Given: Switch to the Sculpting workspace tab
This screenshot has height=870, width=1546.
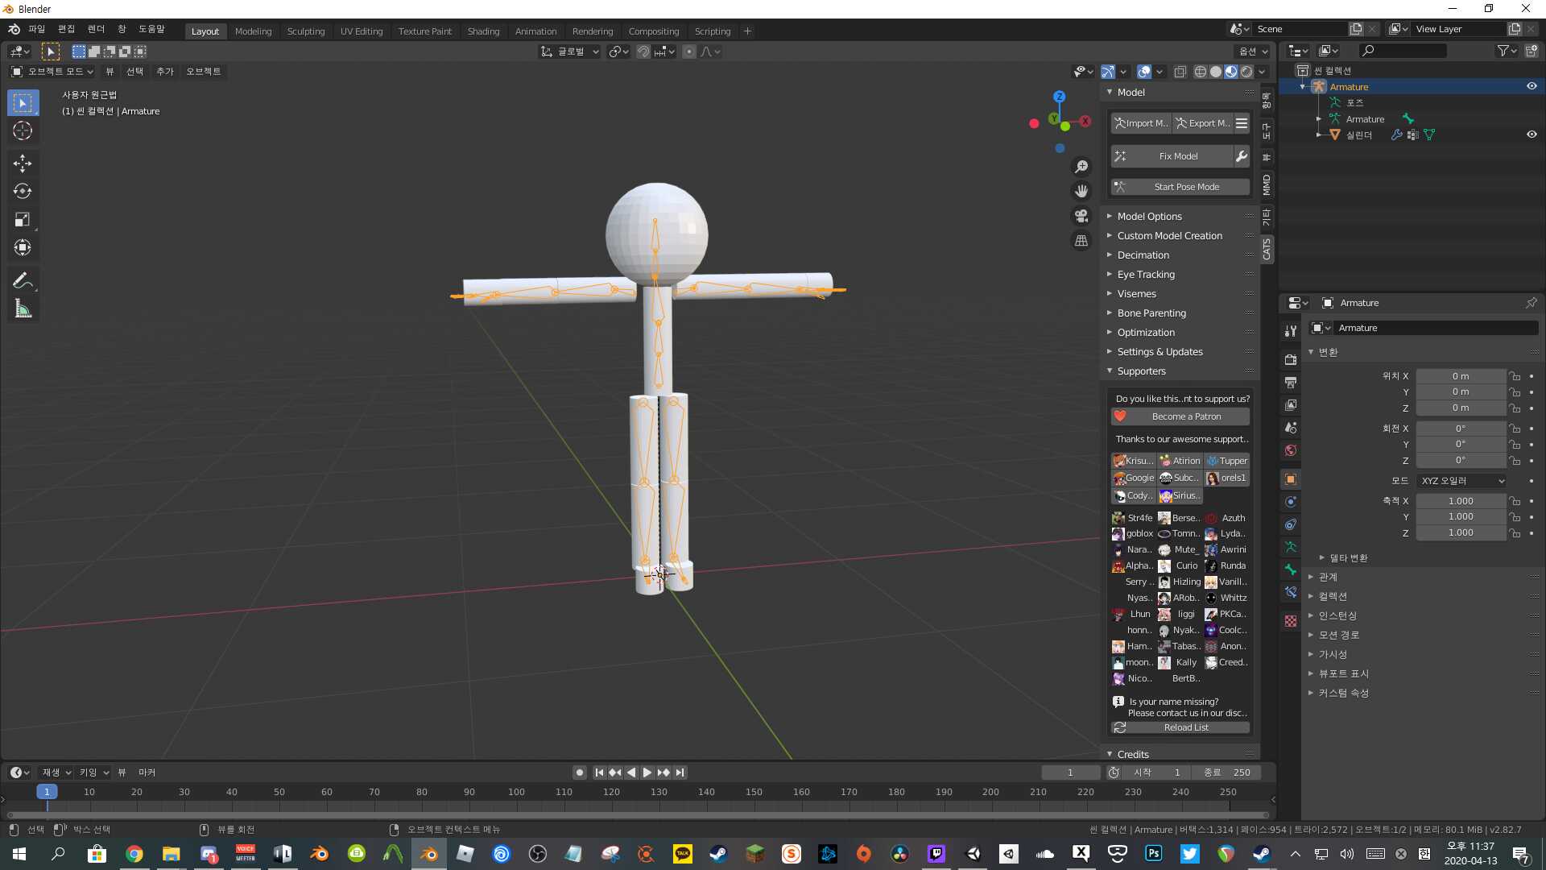Looking at the screenshot, I should click(306, 31).
